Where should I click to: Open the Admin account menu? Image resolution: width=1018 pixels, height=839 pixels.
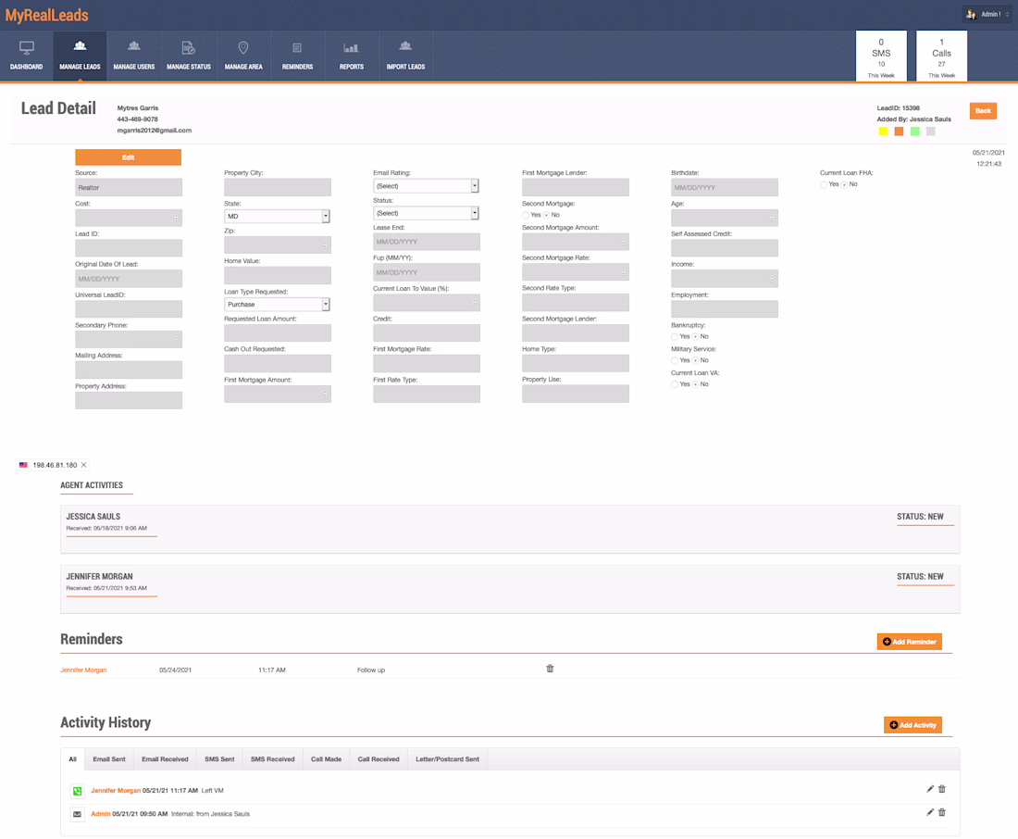point(987,14)
